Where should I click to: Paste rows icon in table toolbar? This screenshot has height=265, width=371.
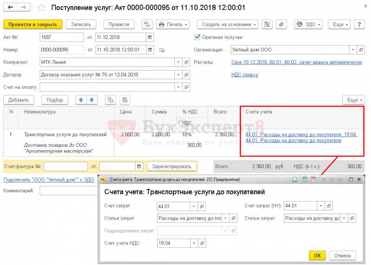[x=125, y=100]
